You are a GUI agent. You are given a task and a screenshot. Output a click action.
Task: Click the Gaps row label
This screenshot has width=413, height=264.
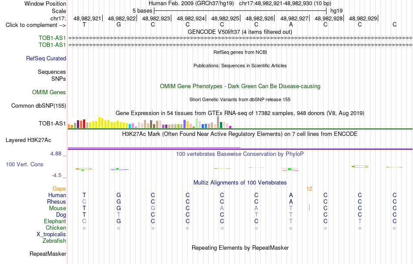(59, 188)
